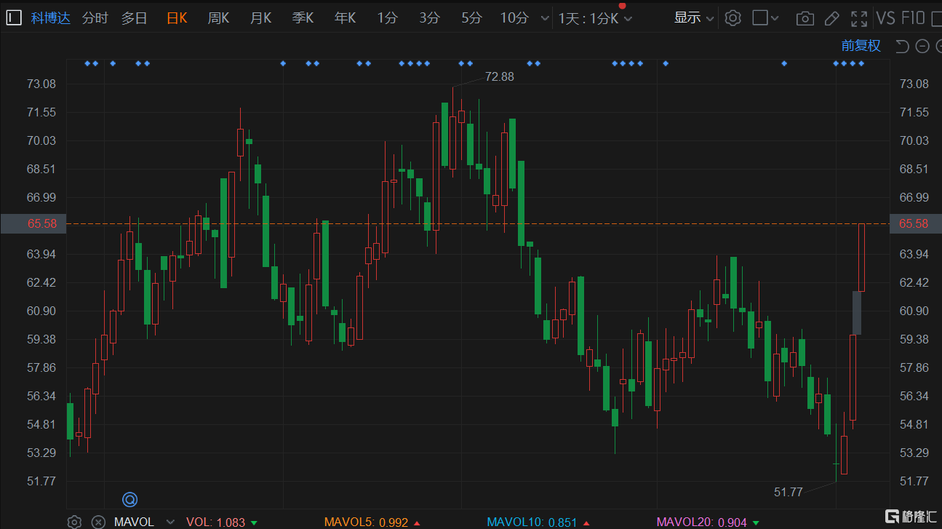This screenshot has width=942, height=529.
Task: Click the blue @ icon in the chart
Action: click(x=129, y=499)
